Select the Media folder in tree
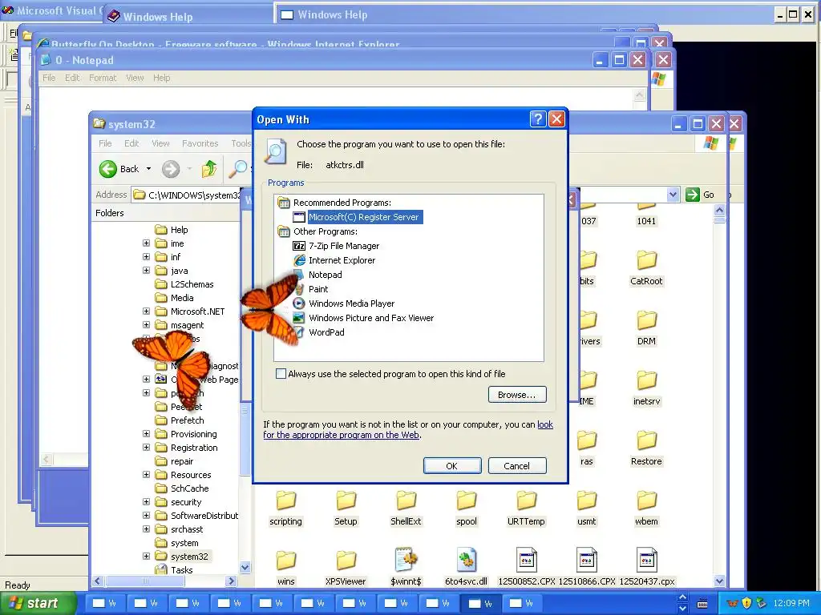This screenshot has height=615, width=821. pos(174,298)
